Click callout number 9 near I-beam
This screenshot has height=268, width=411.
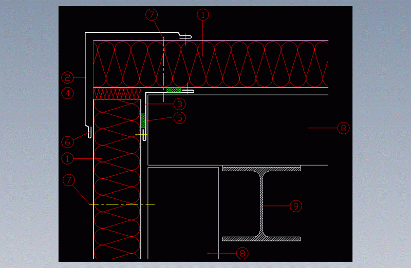295,206
